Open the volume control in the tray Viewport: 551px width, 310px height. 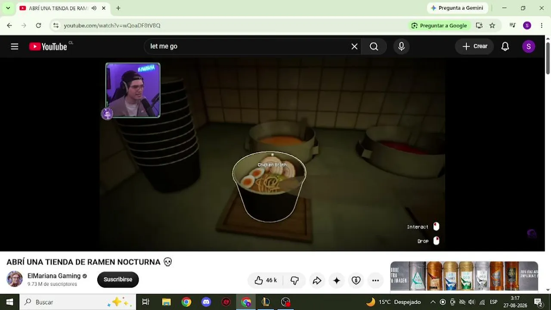coord(471,302)
